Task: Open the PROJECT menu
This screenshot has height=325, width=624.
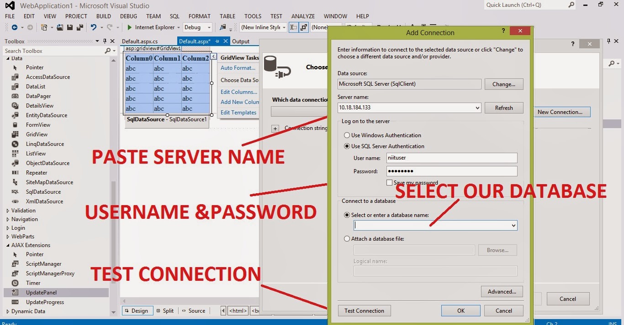Action: [76, 16]
